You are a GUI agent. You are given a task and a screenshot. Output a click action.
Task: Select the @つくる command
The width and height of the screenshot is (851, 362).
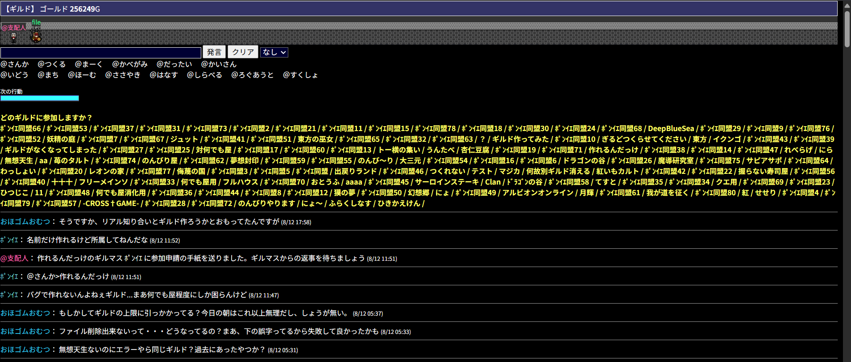tap(52, 64)
